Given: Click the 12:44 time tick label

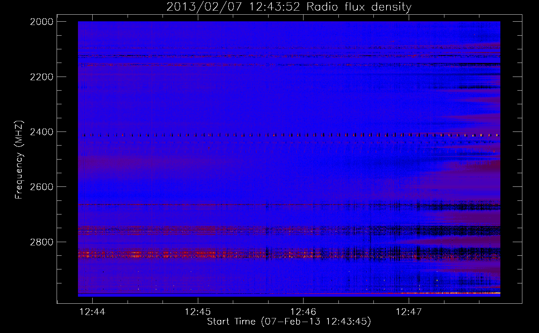Looking at the screenshot, I should [92, 312].
